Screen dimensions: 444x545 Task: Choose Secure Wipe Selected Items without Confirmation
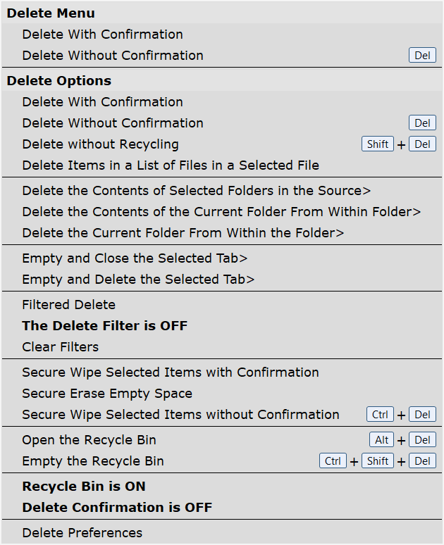coord(180,415)
